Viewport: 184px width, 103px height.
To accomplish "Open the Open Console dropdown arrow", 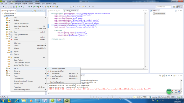I will point(176,76).
